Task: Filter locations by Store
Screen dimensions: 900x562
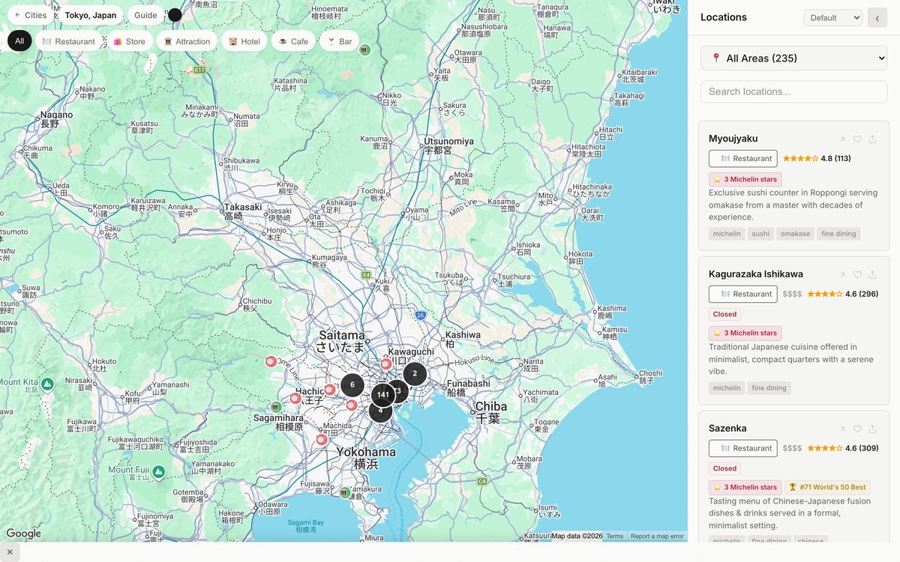Action: (129, 41)
